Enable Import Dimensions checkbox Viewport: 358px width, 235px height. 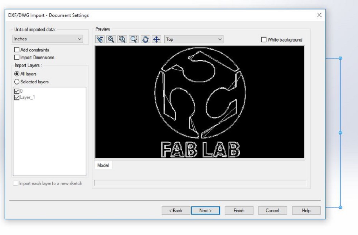point(17,57)
